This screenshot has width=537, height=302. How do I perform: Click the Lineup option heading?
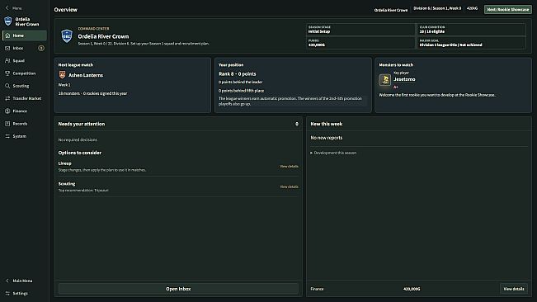[64, 163]
